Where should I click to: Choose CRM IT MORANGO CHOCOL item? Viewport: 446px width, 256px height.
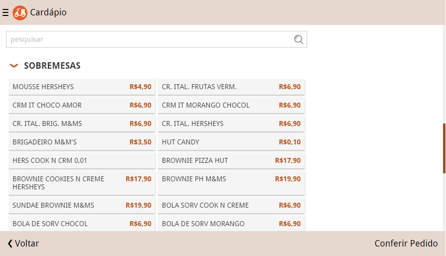(231, 105)
